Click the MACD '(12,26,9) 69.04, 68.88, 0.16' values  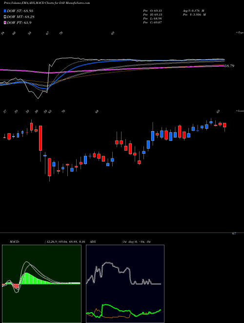point(65,242)
